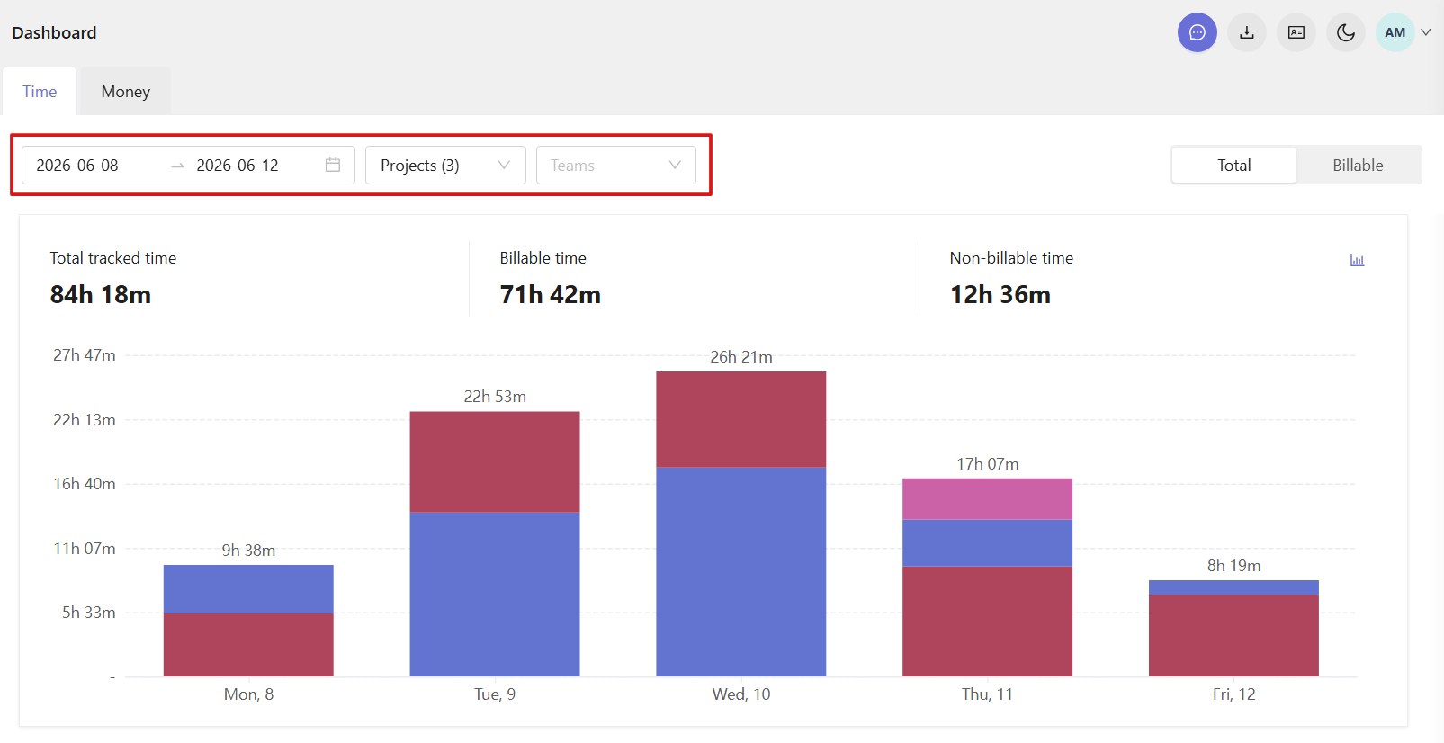Click the Tue, 9 red bar segment
Screen dimensions: 1444x743
(495, 462)
